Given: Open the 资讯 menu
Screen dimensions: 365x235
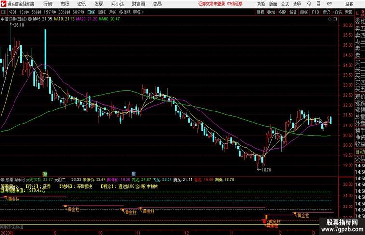Looking at the screenshot, I should coord(82,4).
